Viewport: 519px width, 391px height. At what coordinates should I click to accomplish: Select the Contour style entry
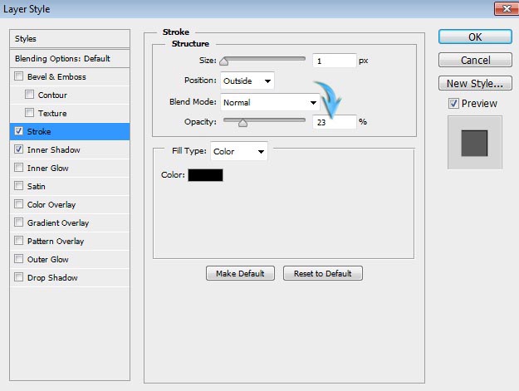tap(70, 95)
